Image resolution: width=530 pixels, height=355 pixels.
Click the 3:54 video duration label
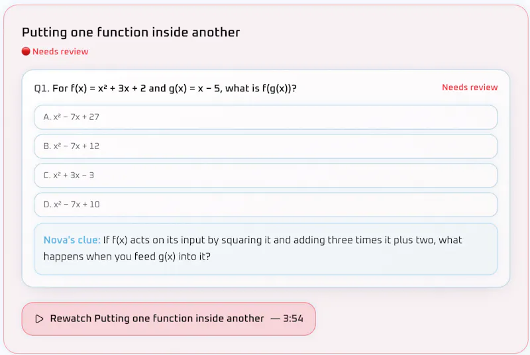pos(293,319)
